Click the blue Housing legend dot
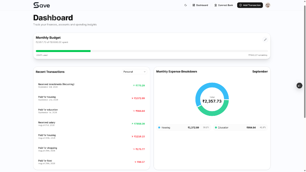Viewport: 306px width, 172px height. 159,128
